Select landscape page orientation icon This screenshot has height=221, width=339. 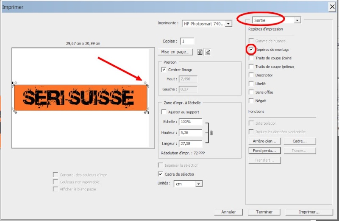(208, 52)
